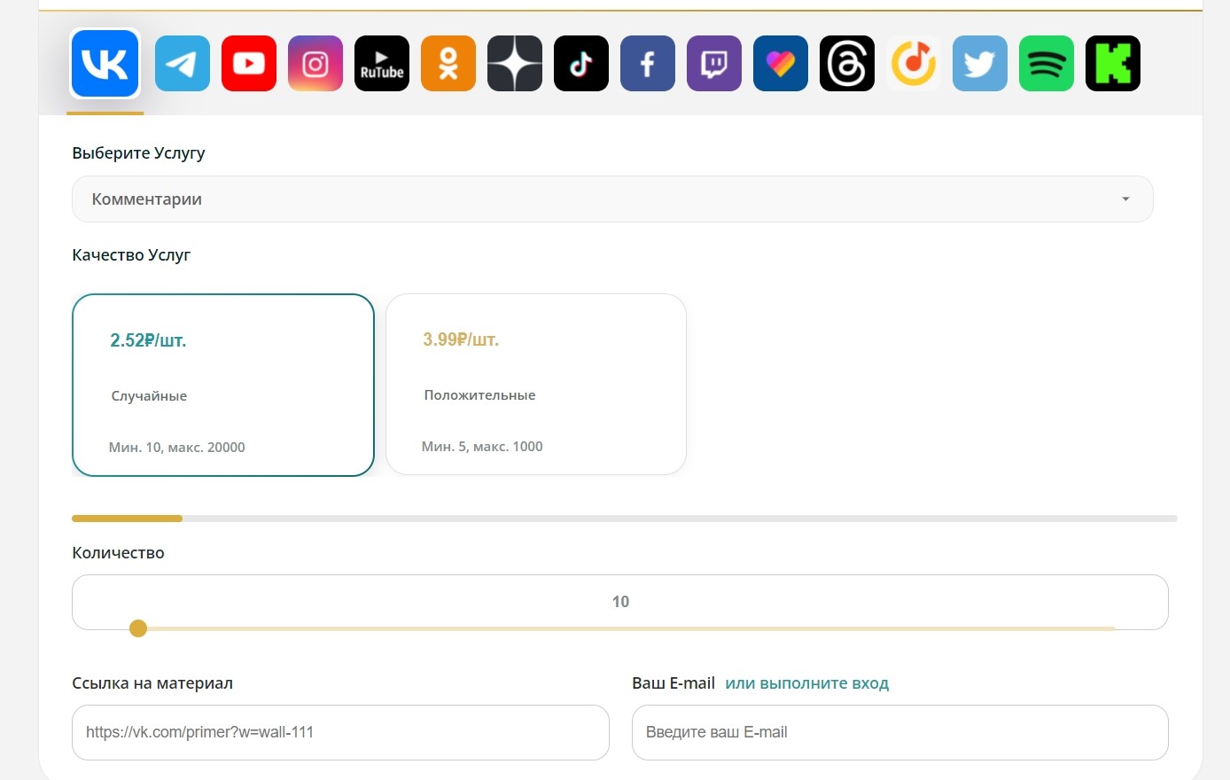Pick the Instagram icon

coord(315,63)
